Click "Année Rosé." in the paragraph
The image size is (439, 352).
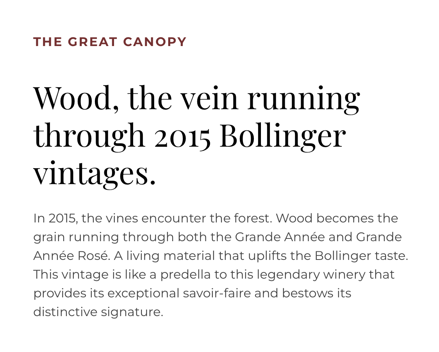tap(72, 256)
